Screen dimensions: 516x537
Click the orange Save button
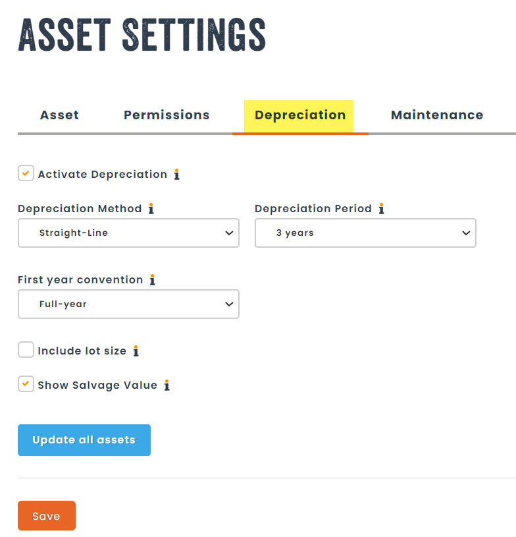point(47,516)
